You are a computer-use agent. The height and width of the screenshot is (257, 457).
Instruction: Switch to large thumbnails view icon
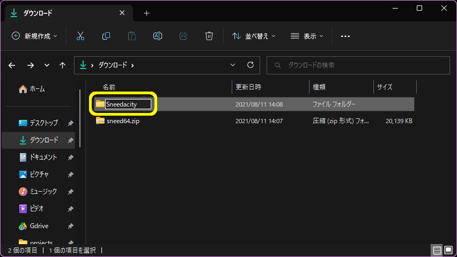tap(448, 250)
